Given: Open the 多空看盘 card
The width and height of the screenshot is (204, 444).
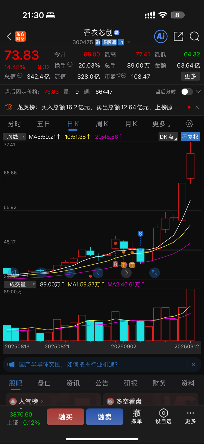Looking at the screenshot, I should pos(151,400).
